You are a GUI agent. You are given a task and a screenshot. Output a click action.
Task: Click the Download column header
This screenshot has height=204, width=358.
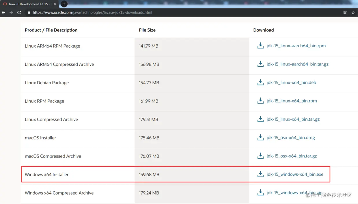click(264, 30)
